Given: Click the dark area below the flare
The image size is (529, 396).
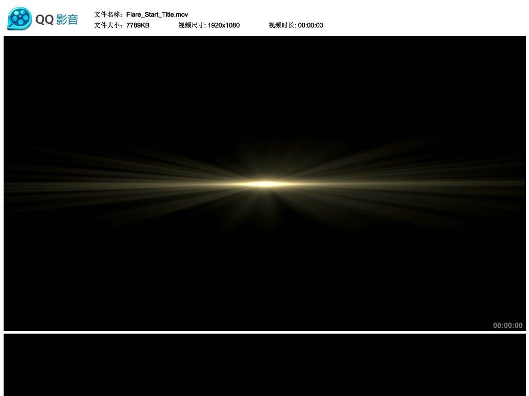Looking at the screenshot, I should (264, 278).
